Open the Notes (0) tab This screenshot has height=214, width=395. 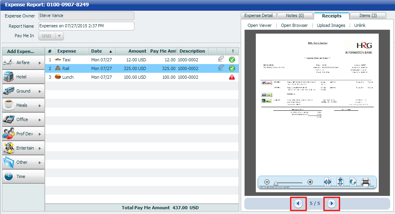tap(295, 15)
